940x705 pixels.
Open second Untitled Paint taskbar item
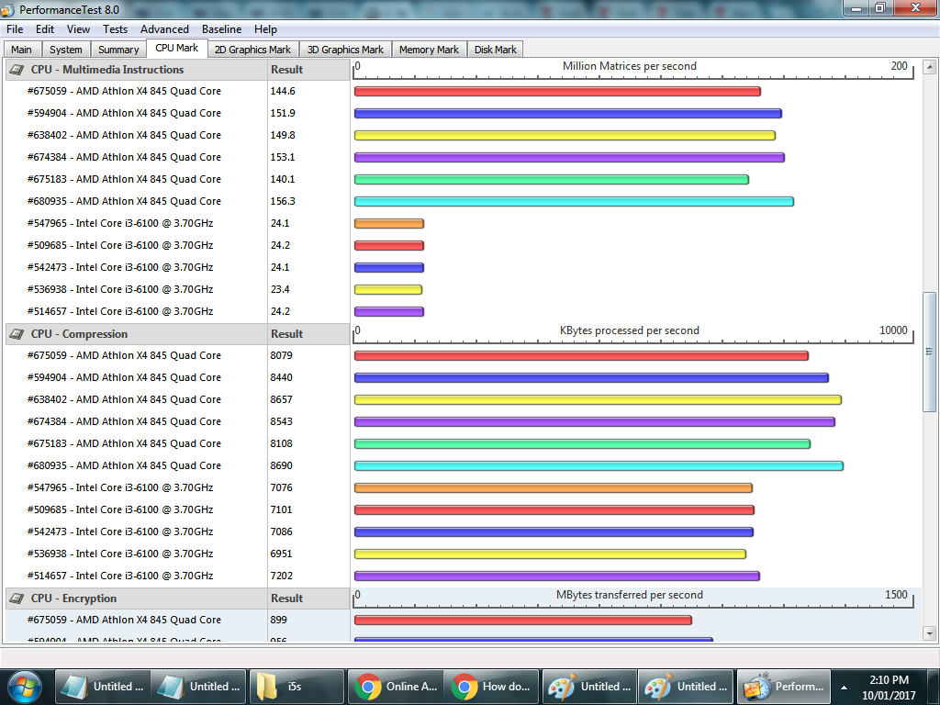[x=686, y=687]
